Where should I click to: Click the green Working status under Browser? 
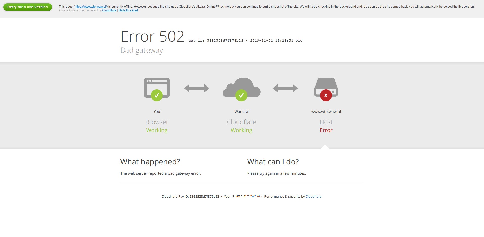(157, 130)
